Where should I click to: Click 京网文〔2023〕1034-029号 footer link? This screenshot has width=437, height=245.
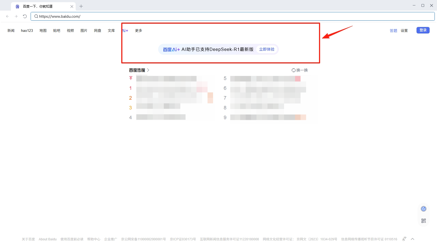(317, 239)
